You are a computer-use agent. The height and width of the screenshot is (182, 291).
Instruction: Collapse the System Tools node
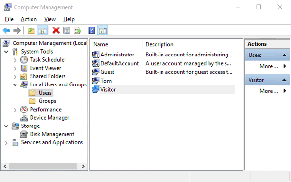(x=6, y=52)
